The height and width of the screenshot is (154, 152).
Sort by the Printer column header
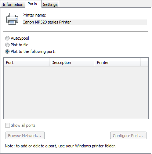[x=118, y=62]
